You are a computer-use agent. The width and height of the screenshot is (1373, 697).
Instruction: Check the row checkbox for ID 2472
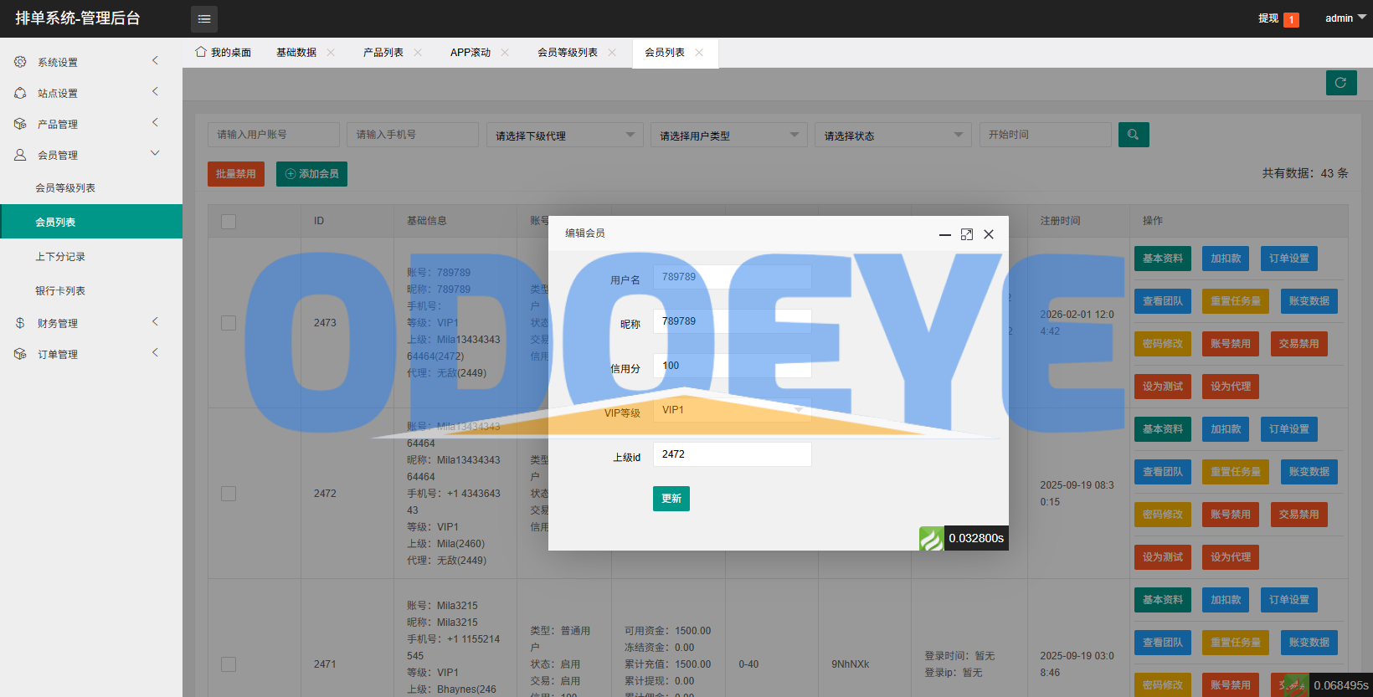coord(229,494)
